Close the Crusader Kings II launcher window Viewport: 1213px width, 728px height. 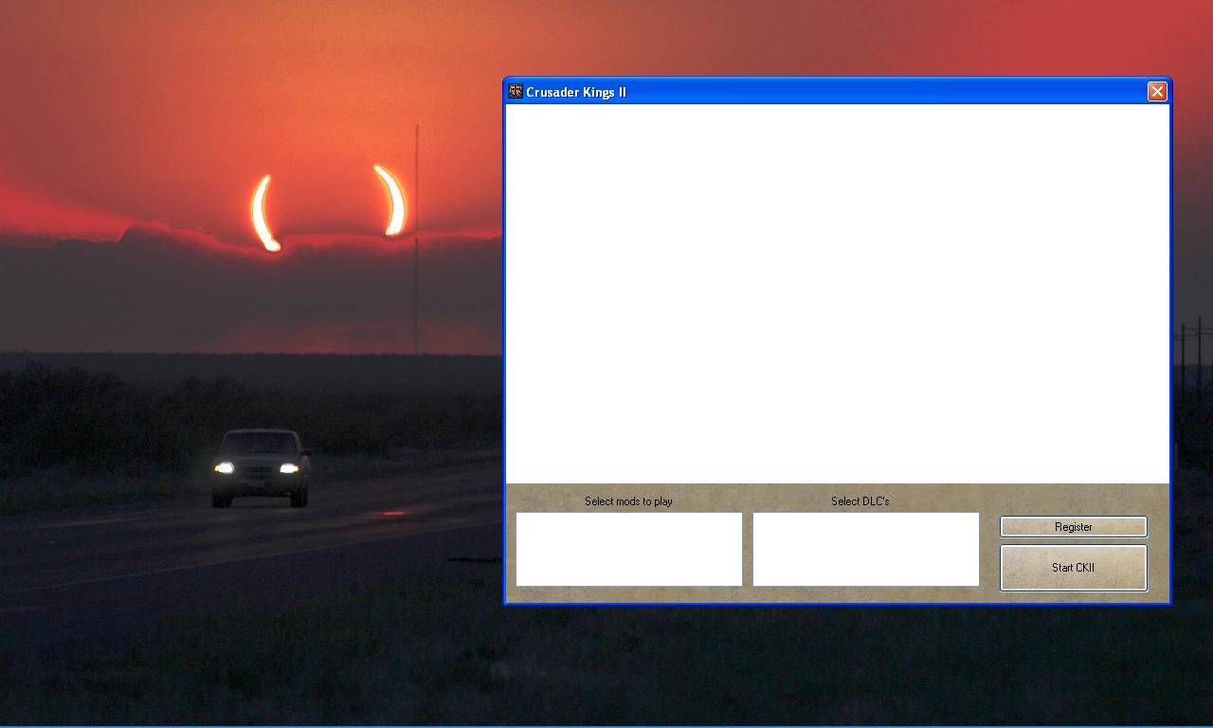(x=1157, y=91)
